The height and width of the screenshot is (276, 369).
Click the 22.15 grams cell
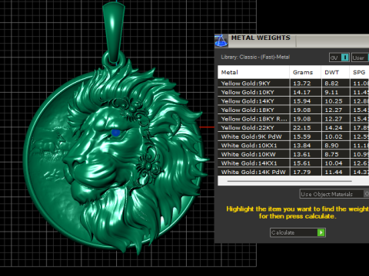[305, 128]
